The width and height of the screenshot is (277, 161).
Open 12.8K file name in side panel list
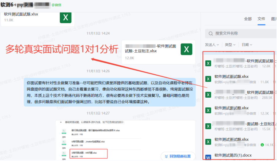242,61
